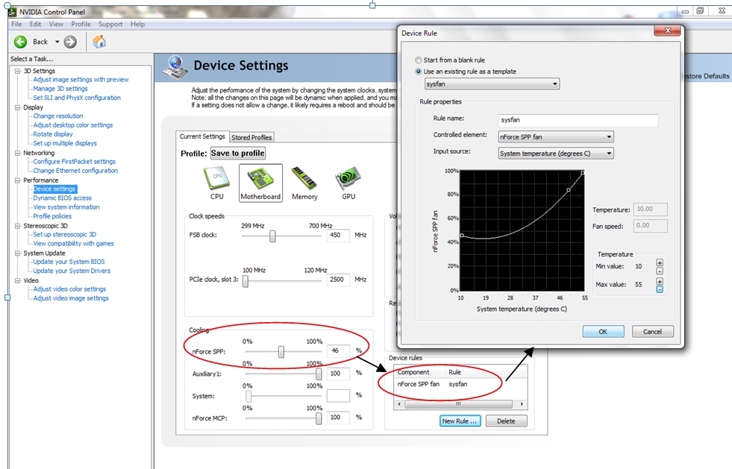The image size is (732, 469).
Task: Click the nForce MCP cooling slider handle
Action: (x=319, y=418)
